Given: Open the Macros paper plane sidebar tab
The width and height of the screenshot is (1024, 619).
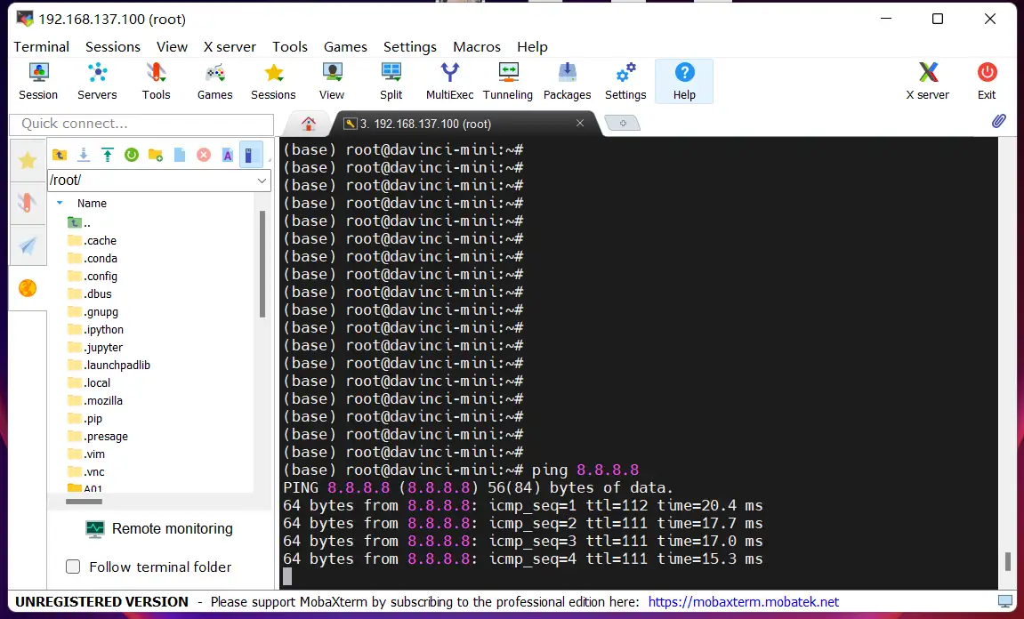Looking at the screenshot, I should tap(28, 245).
